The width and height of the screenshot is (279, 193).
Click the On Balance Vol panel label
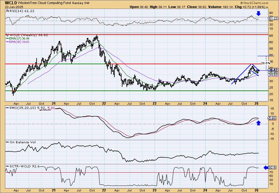(x=23, y=142)
